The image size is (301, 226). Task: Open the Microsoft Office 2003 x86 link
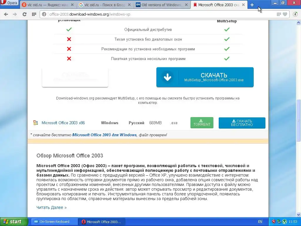[x=63, y=123]
